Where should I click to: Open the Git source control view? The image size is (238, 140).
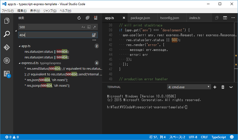7,47
